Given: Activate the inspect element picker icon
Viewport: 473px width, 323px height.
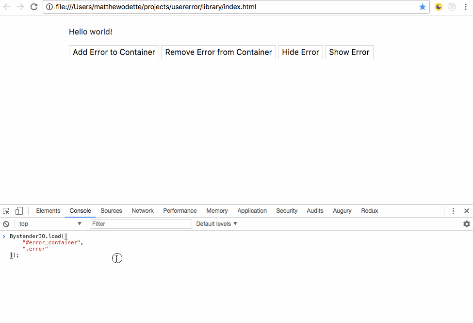Looking at the screenshot, I should click(x=6, y=211).
